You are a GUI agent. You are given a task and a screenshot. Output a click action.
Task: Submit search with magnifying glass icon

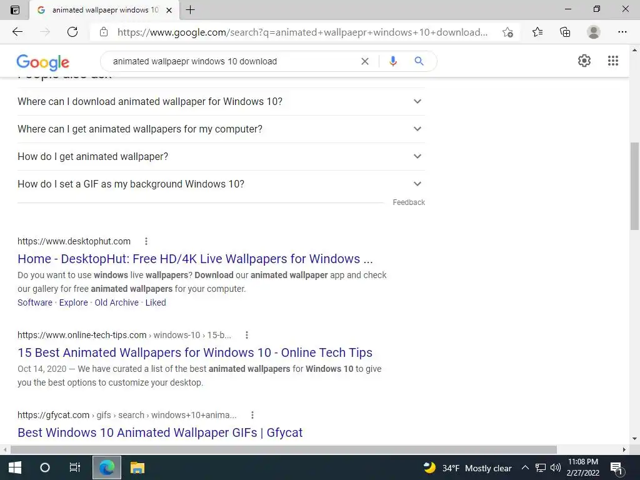click(419, 61)
